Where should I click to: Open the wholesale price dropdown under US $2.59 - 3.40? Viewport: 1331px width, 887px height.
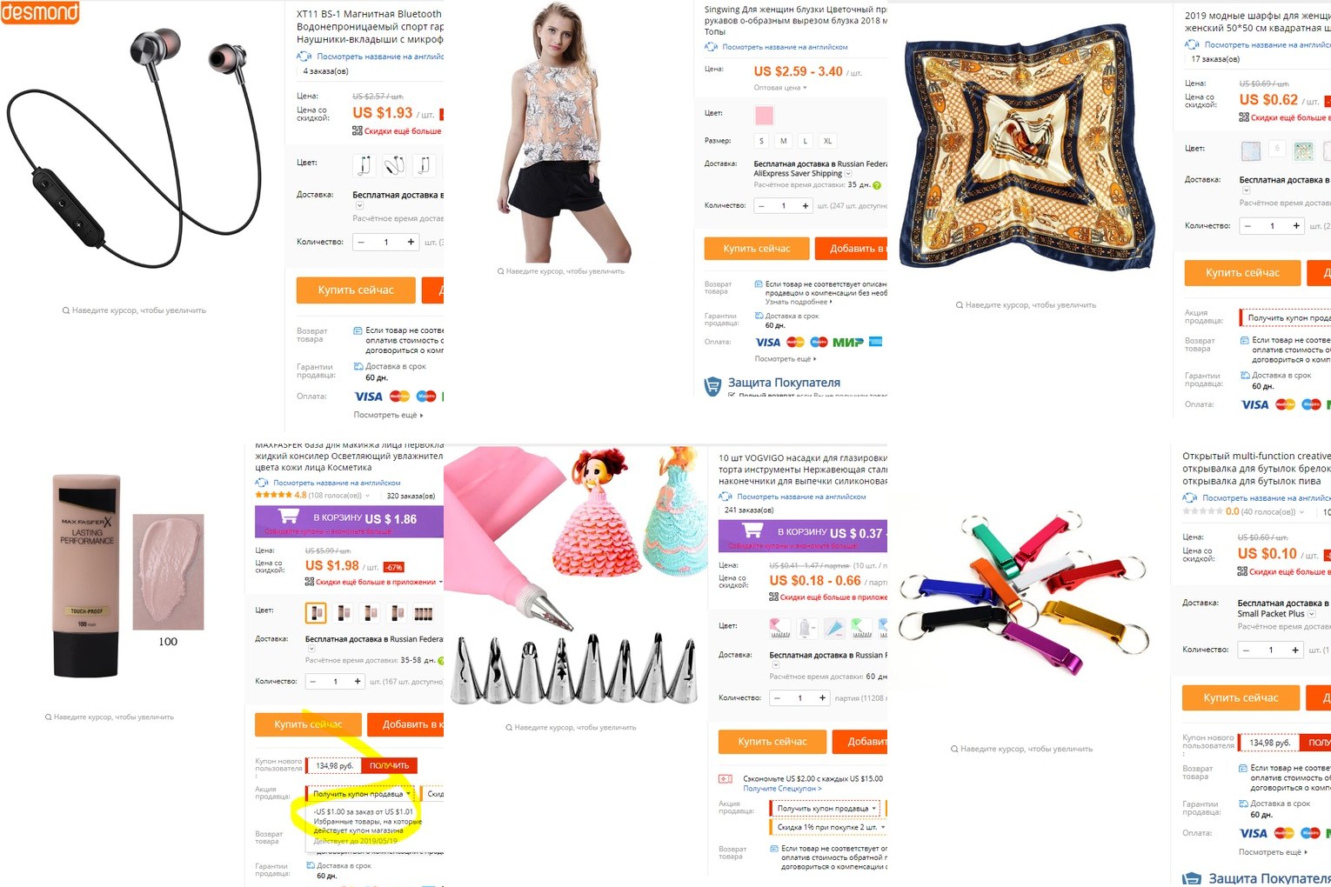tap(780, 88)
